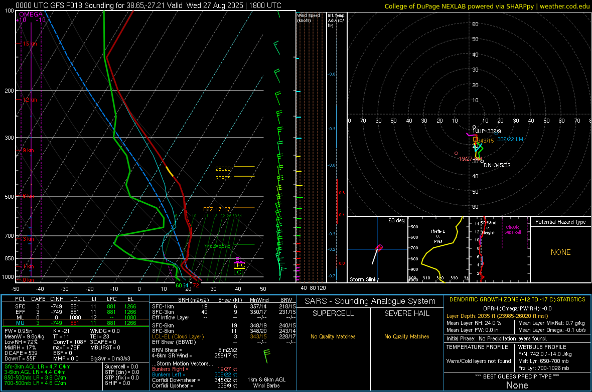Click the FRZ=17107' freezing level label
The height and width of the screenshot is (392, 592).
[217, 209]
